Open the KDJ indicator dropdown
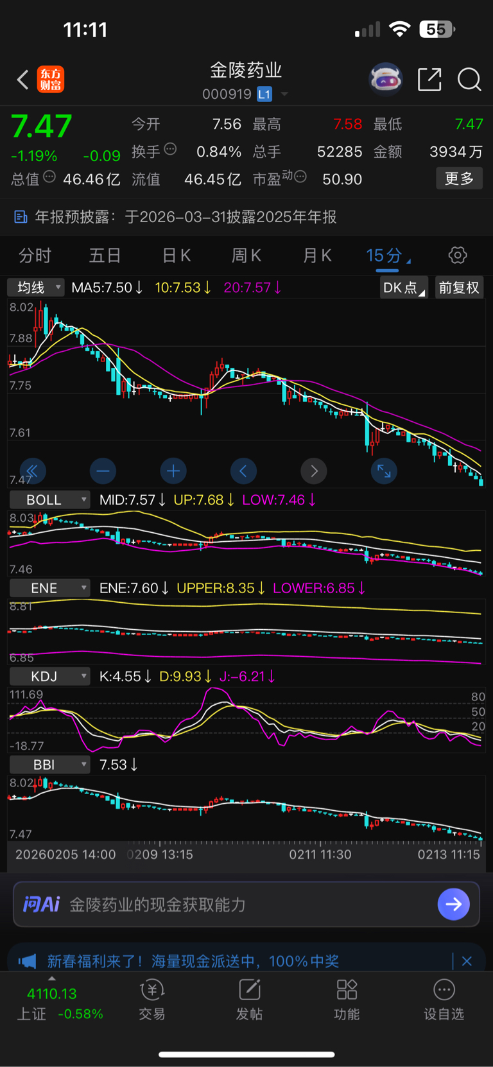This screenshot has height=1067, width=493. 50,676
